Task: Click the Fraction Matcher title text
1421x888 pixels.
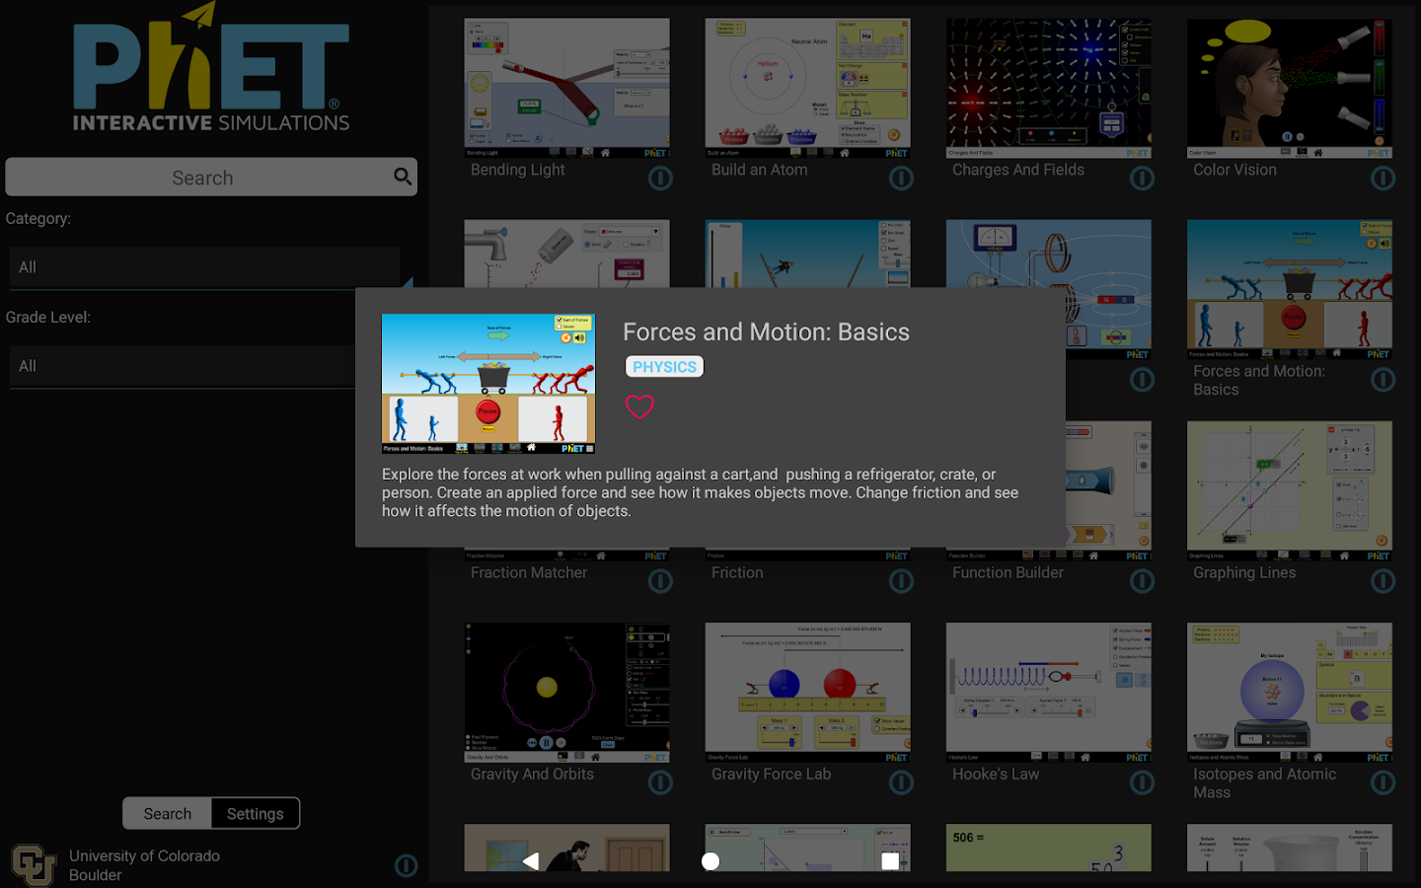Action: point(528,572)
